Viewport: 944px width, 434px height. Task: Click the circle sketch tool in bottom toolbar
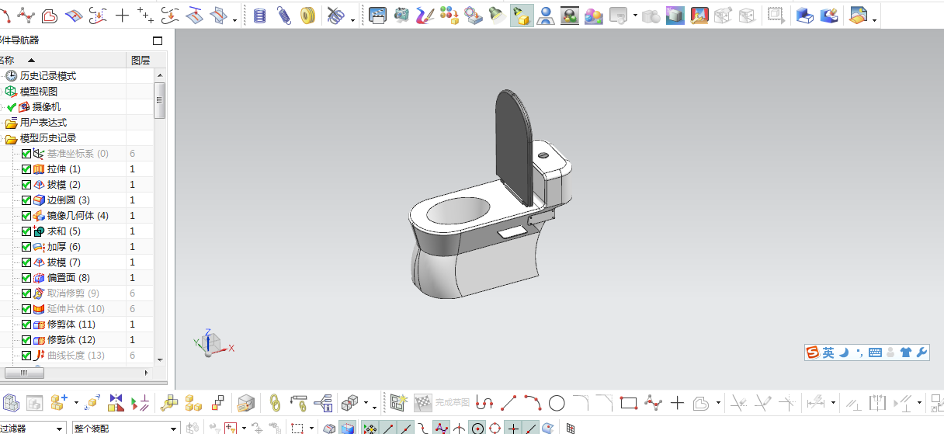click(x=557, y=403)
